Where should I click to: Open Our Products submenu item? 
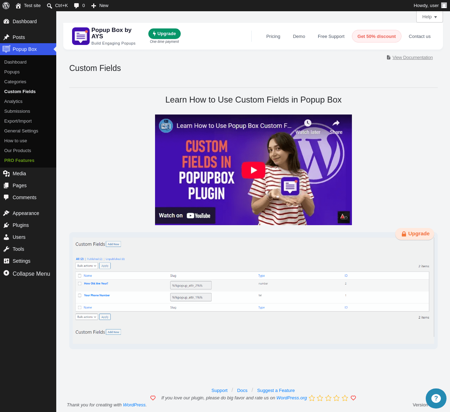coord(18,151)
